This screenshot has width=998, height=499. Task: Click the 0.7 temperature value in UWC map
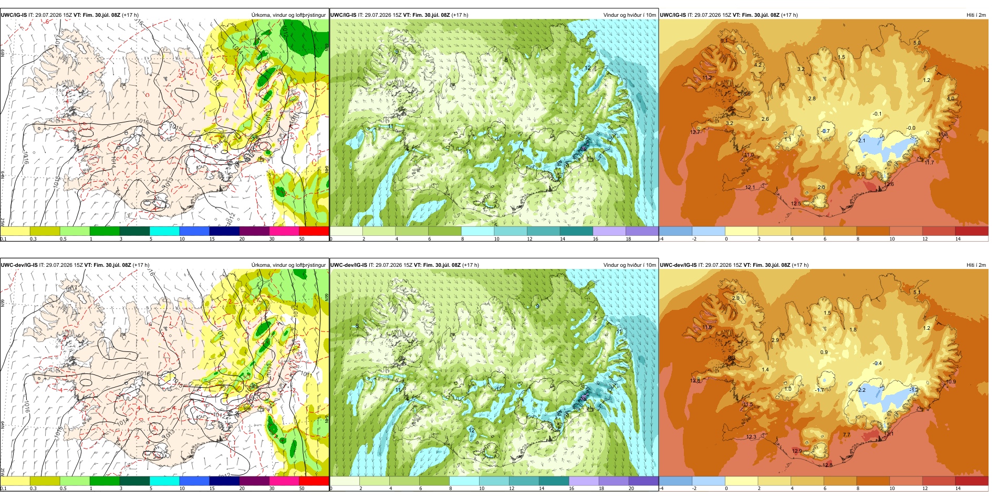click(826, 131)
